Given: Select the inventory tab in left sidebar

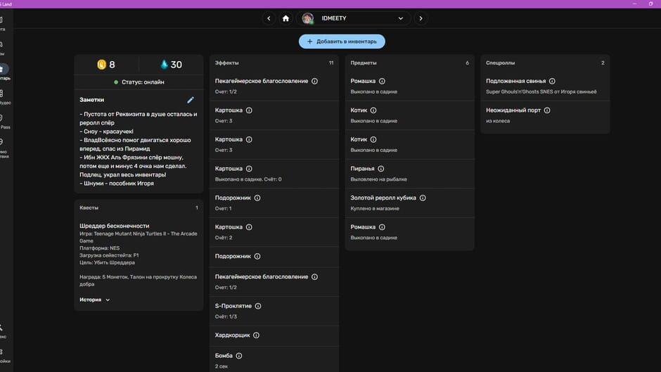Looking at the screenshot, I should [x=4, y=72].
